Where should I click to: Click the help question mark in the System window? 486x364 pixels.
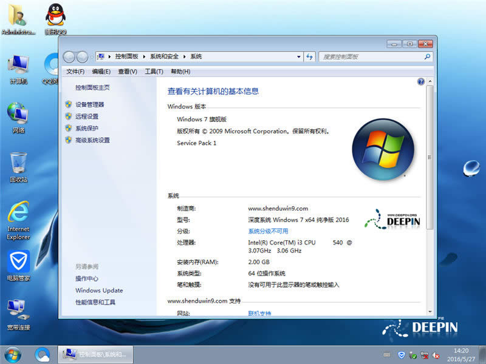point(421,81)
